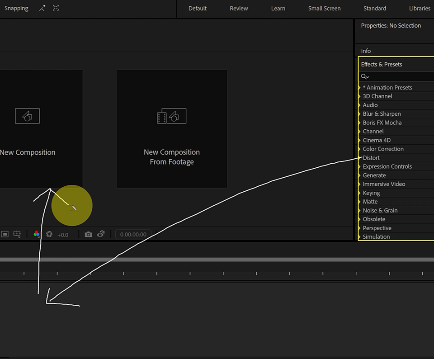Click the 0:00:00:00 preview timecode
The width and height of the screenshot is (434, 359).
133,235
